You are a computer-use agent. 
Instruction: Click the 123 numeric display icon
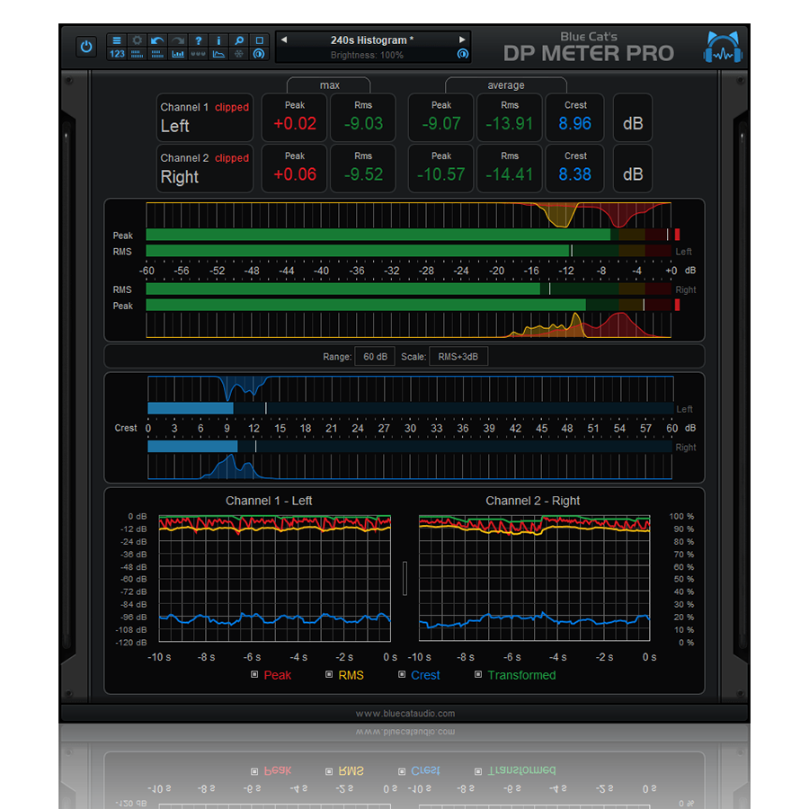pyautogui.click(x=117, y=54)
